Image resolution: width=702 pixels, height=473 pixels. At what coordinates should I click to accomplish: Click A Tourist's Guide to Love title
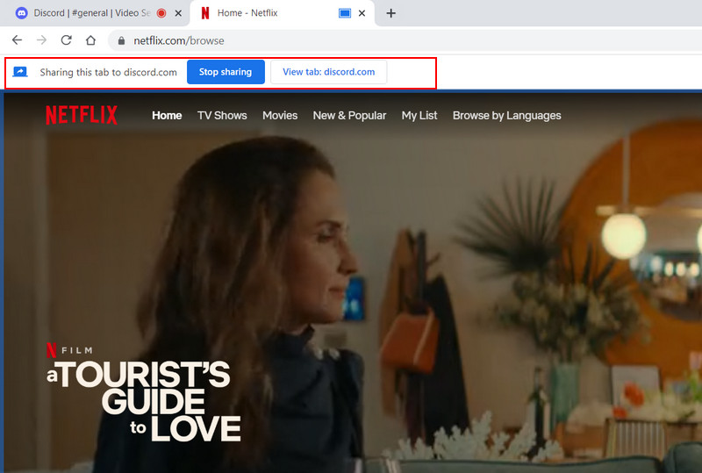click(x=144, y=401)
